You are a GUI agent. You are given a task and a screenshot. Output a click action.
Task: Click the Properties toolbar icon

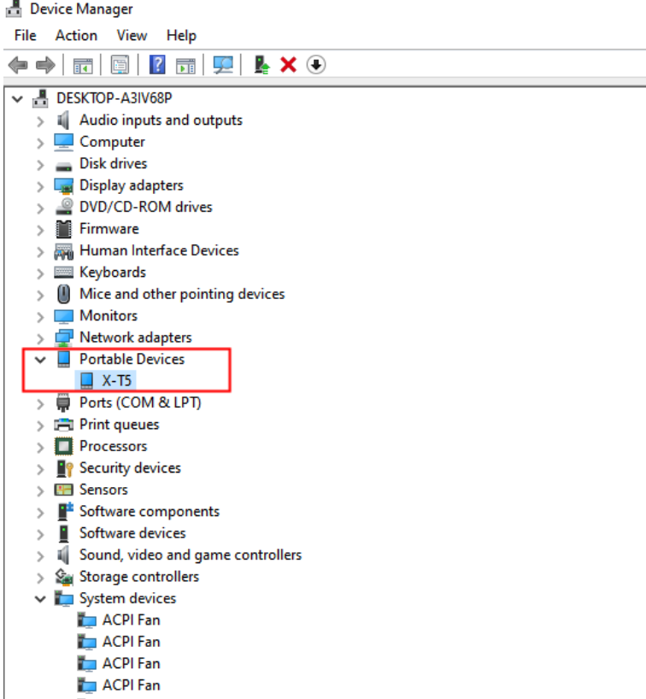click(120, 65)
